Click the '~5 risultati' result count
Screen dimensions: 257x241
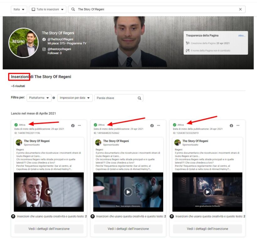(18, 86)
